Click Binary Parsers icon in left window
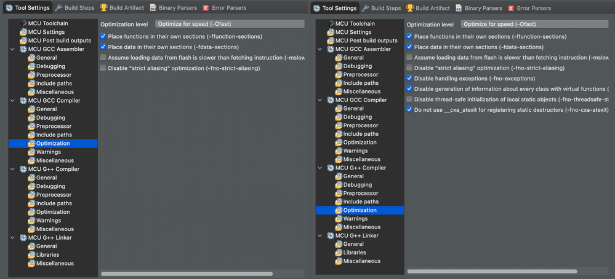 click(x=153, y=7)
